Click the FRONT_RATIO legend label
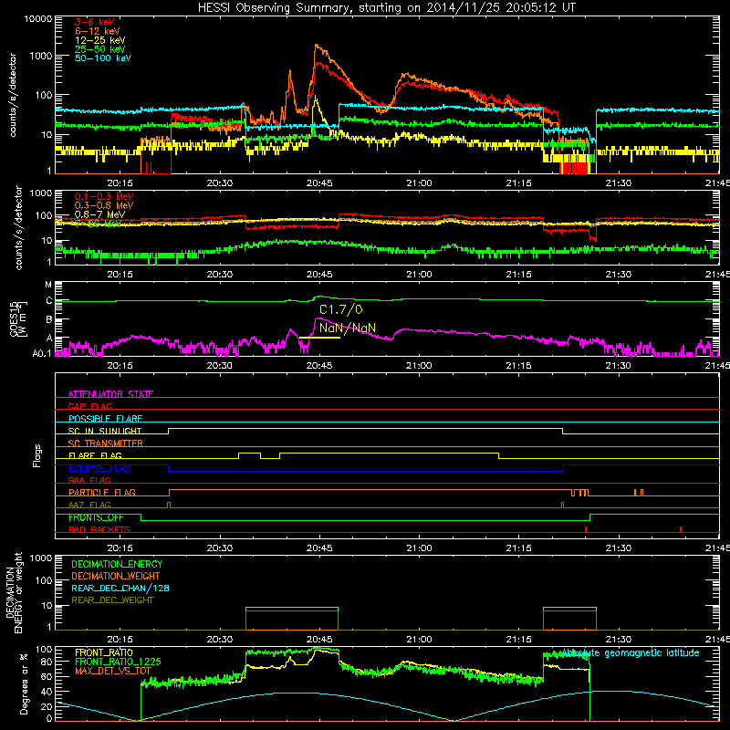730x730 pixels. (x=104, y=652)
